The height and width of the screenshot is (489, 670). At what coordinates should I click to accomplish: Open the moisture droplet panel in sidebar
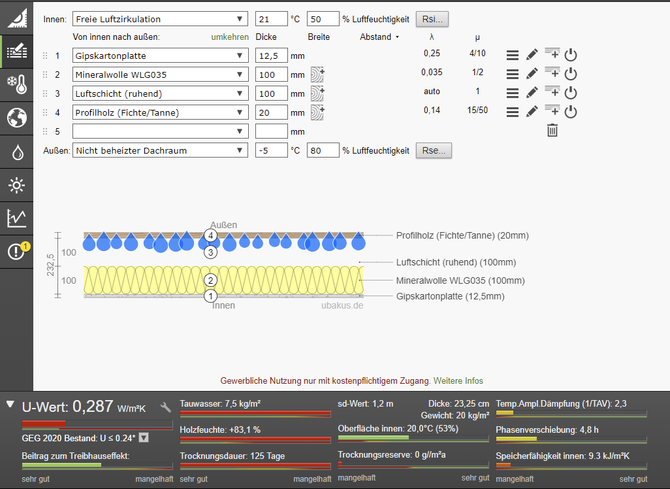pyautogui.click(x=16, y=152)
